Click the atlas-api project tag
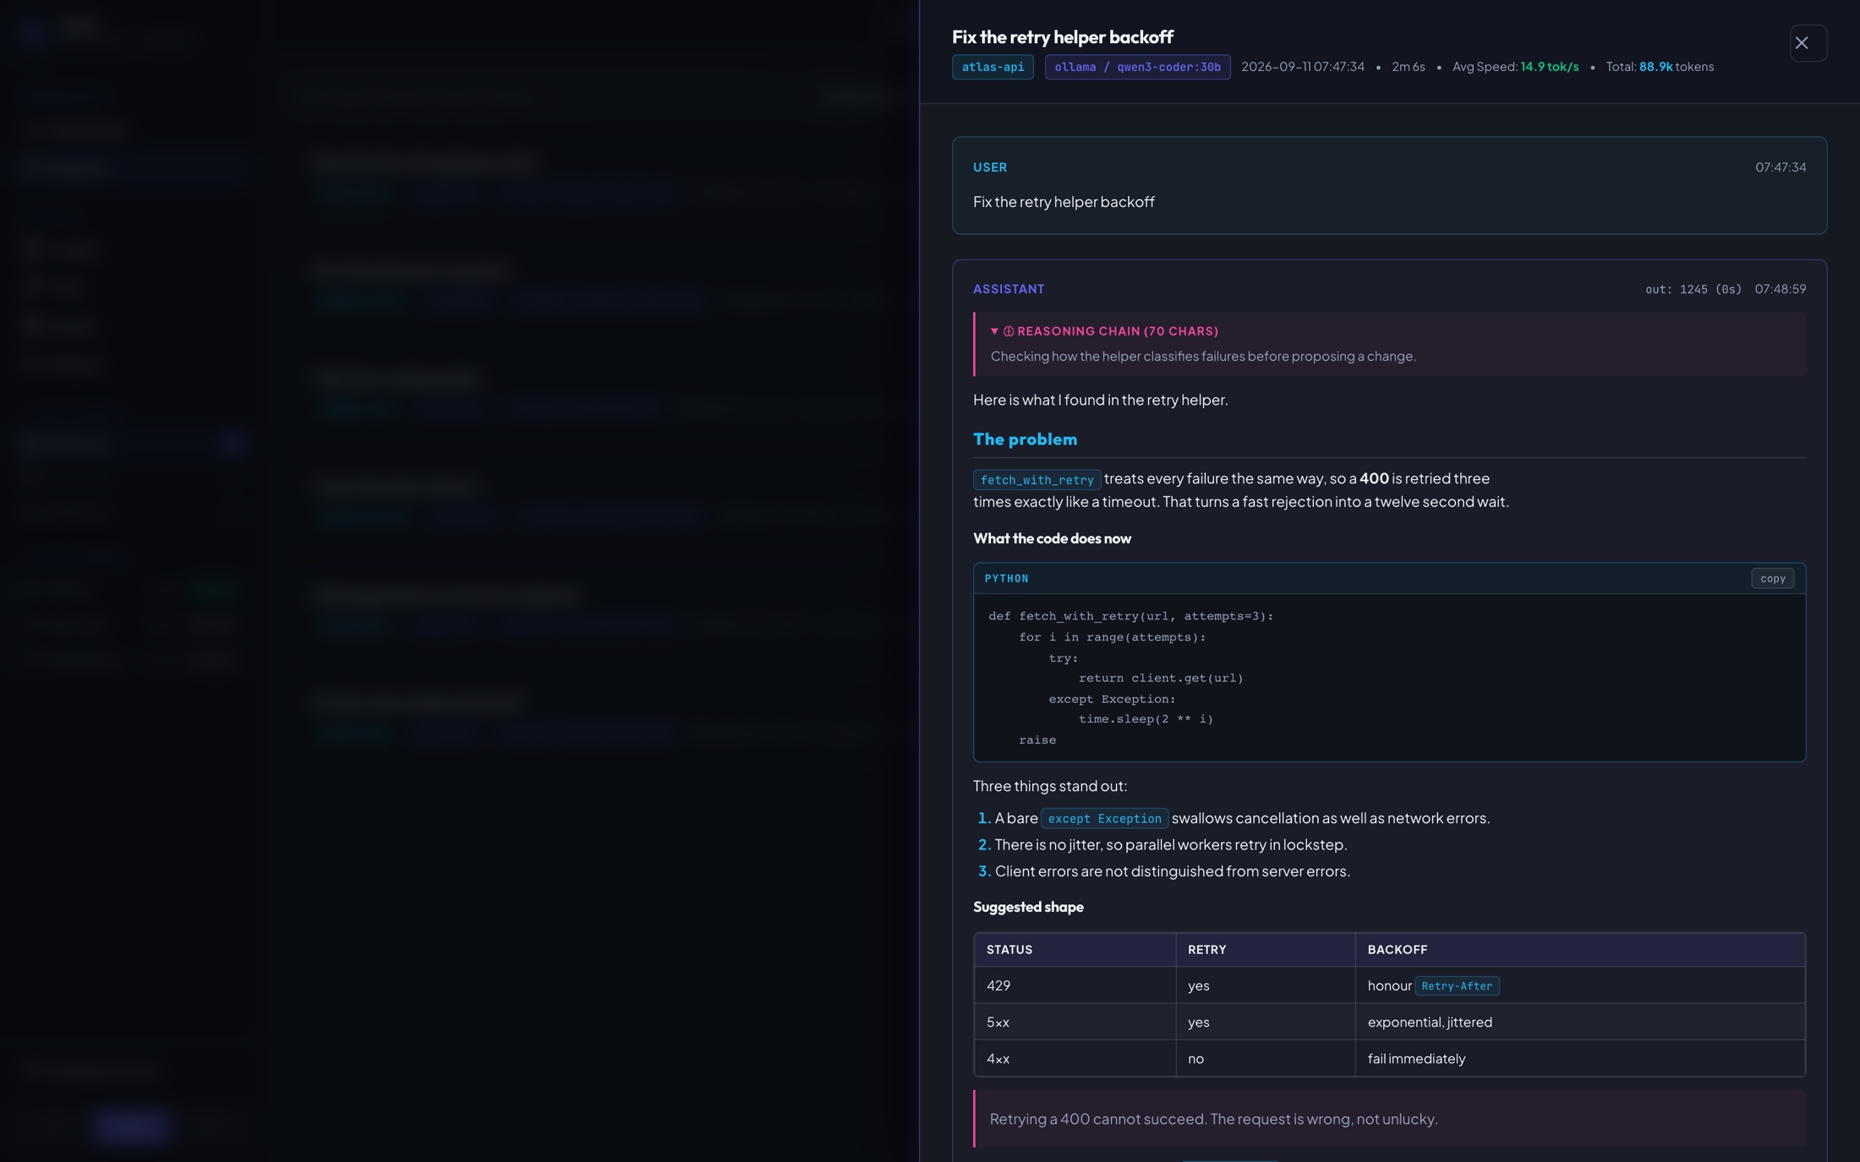1860x1162 pixels. (993, 67)
